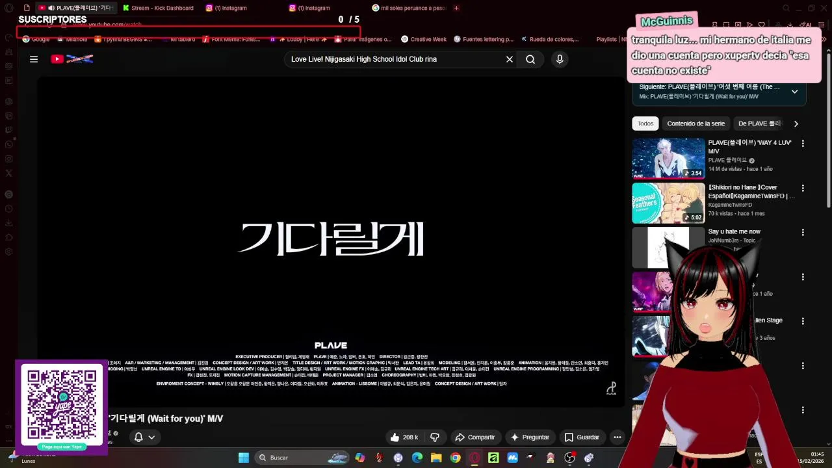Image resolution: width=832 pixels, height=468 pixels.
Task: Select the Todos filter chip
Action: (x=645, y=123)
